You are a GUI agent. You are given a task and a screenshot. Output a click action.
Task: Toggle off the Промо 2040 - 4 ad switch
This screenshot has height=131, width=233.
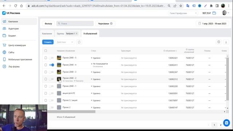tap(52, 65)
